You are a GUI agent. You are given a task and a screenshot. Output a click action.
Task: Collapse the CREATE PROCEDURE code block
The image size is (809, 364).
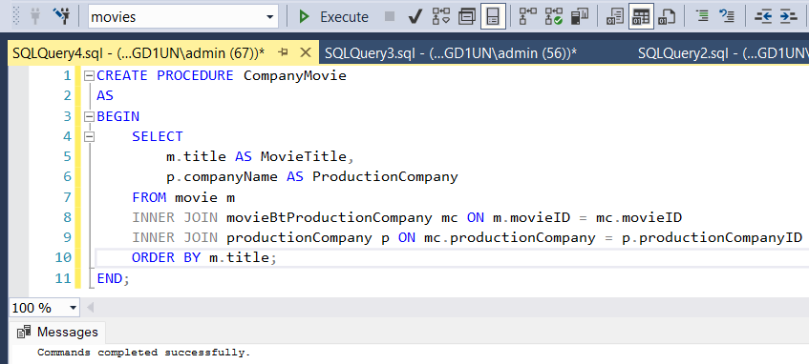(89, 76)
